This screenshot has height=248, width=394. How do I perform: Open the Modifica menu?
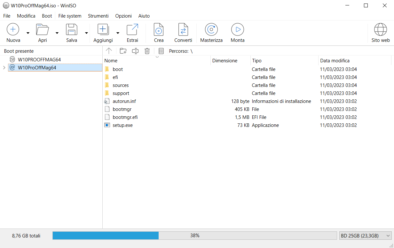tap(26, 16)
